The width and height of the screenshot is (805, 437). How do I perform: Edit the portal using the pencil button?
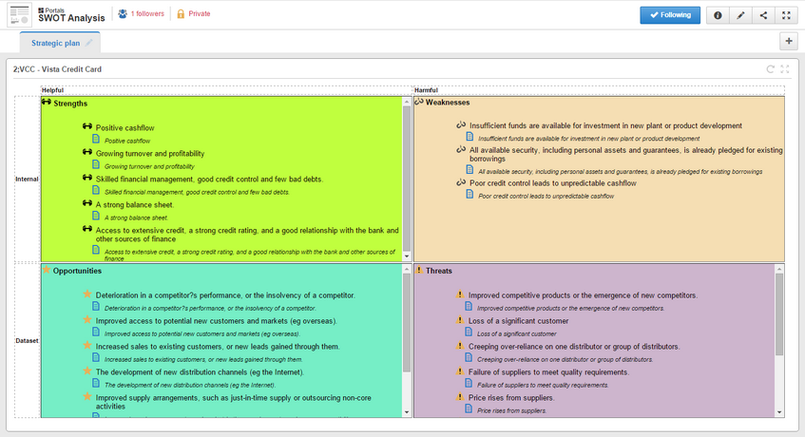pos(740,15)
